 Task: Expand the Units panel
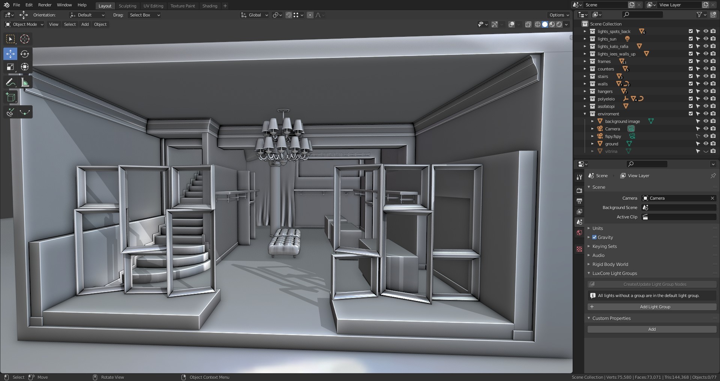(597, 228)
